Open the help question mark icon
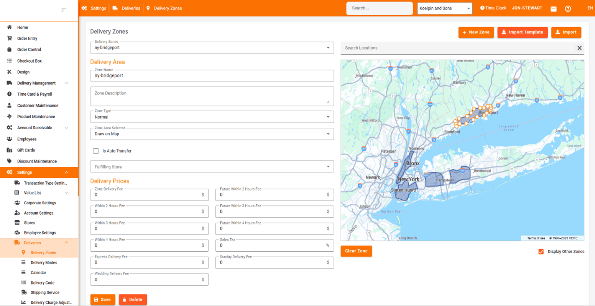The image size is (595, 306). tap(568, 9)
